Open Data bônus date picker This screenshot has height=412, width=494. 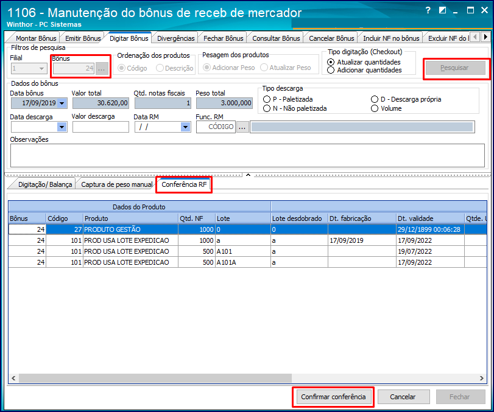pos(62,103)
